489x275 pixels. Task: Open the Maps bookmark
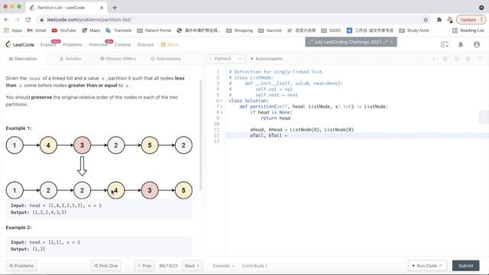(91, 31)
